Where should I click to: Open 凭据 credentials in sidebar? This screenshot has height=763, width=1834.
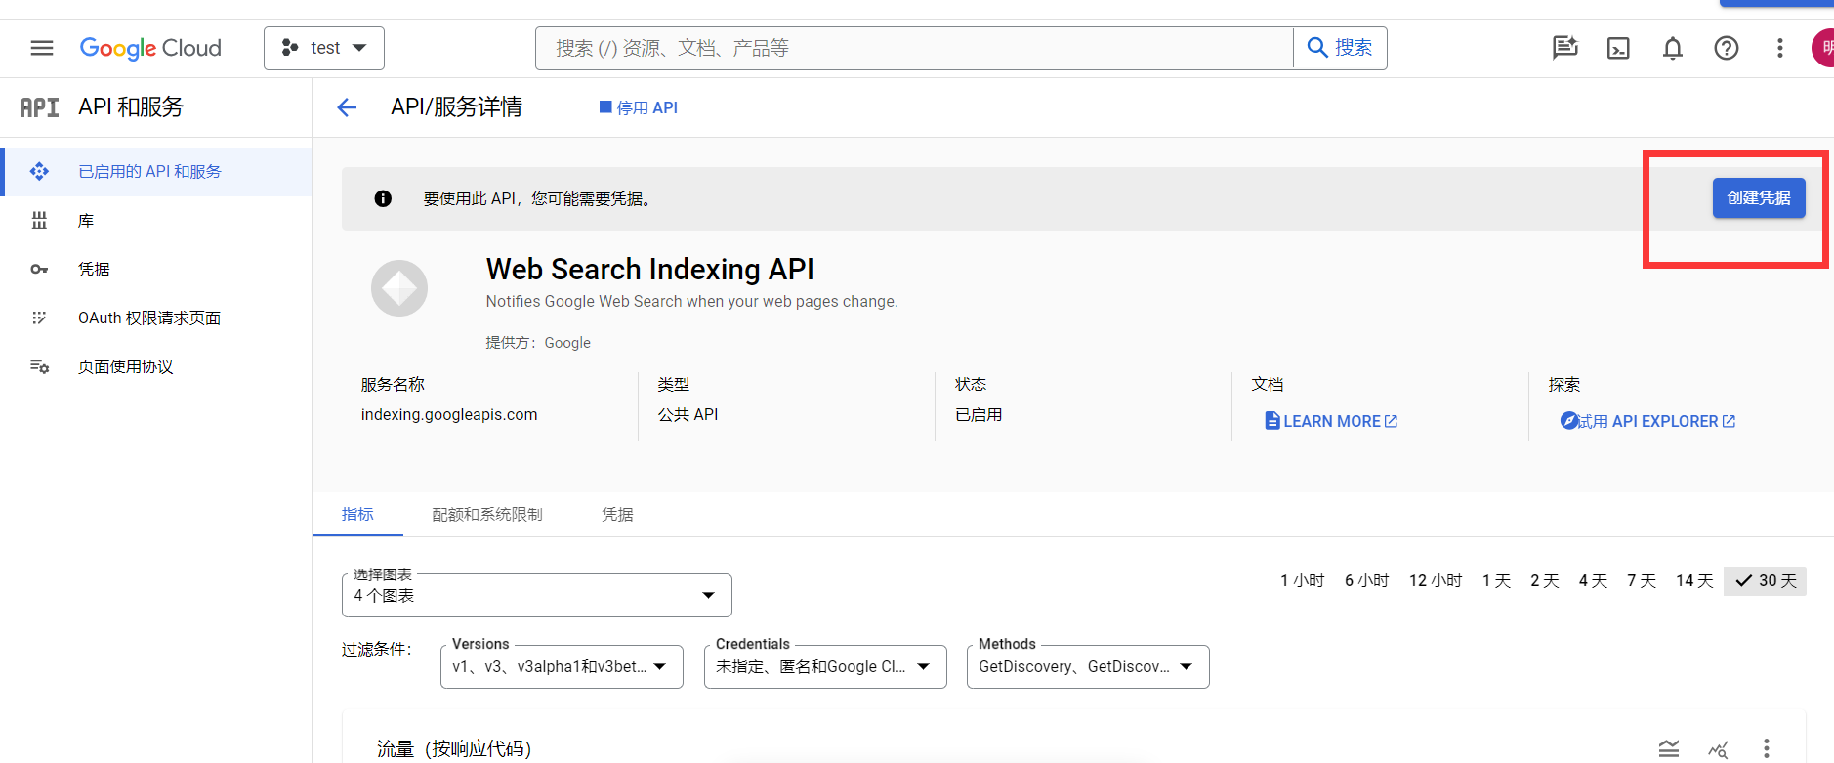point(156,270)
